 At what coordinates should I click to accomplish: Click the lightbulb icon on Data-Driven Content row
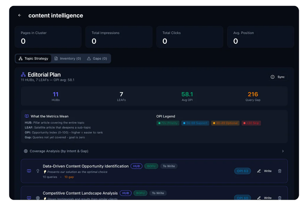(38, 171)
